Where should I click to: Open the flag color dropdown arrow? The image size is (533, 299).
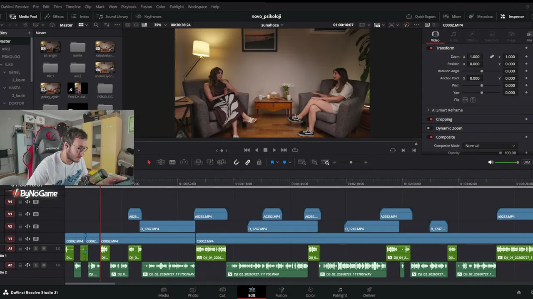[x=277, y=162]
